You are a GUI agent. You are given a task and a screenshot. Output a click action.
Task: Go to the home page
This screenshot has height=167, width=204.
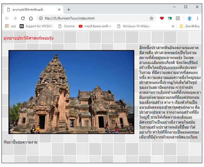click(31, 18)
